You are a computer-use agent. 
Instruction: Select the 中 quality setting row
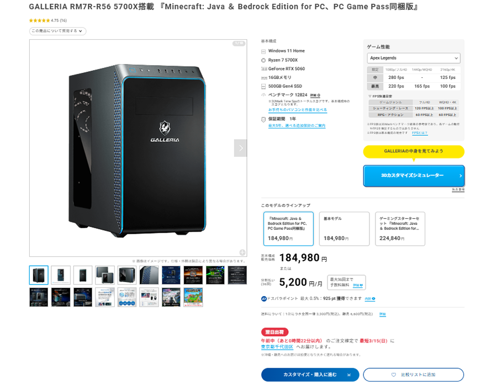point(376,78)
